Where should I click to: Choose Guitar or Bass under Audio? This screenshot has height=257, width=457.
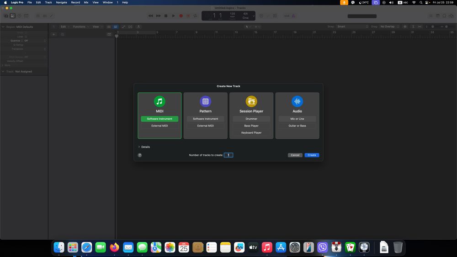298,126
